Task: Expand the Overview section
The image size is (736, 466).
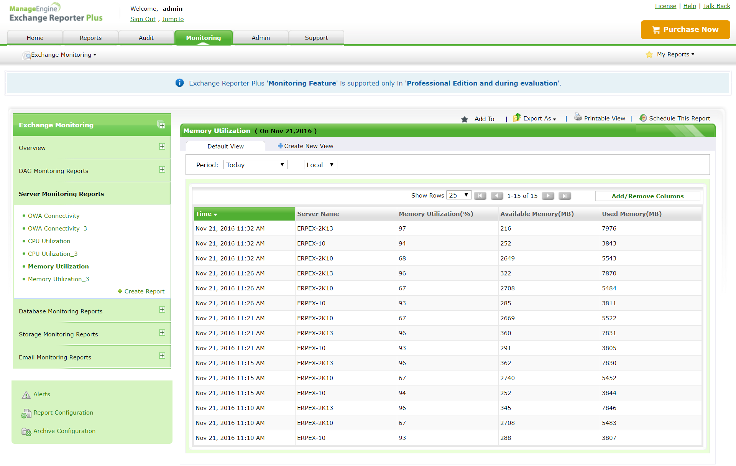Action: click(x=162, y=147)
